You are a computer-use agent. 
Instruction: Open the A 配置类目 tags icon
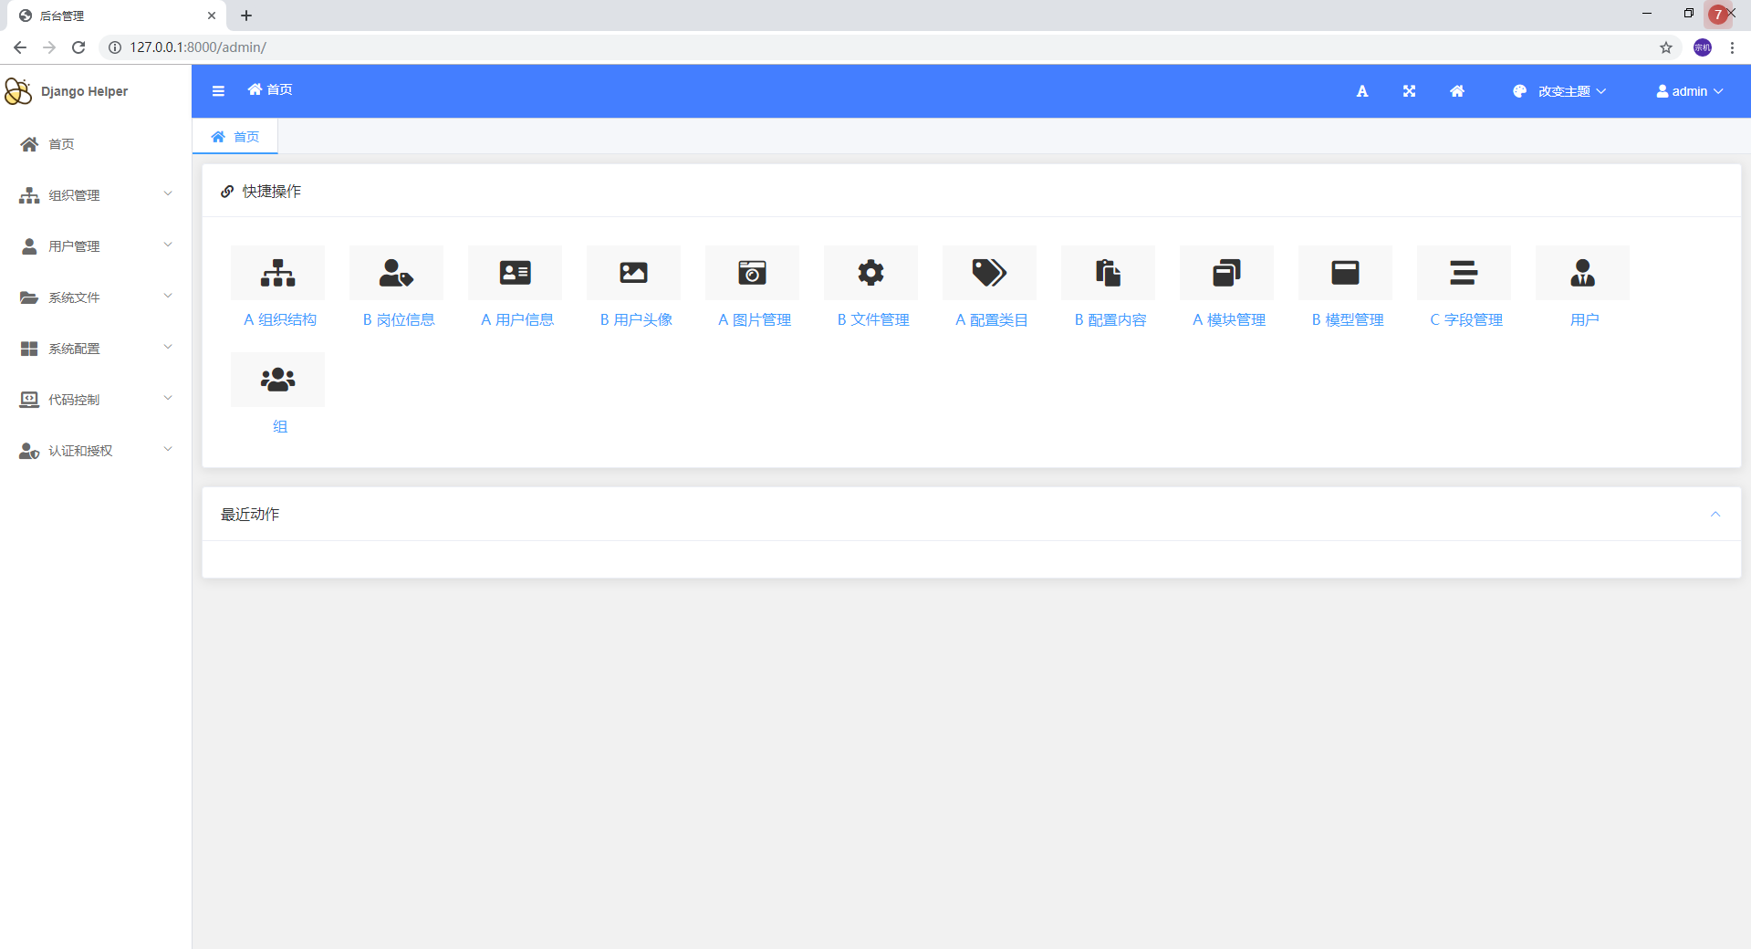989,273
